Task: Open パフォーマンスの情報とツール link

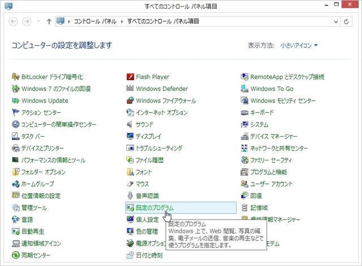Action: (53, 160)
